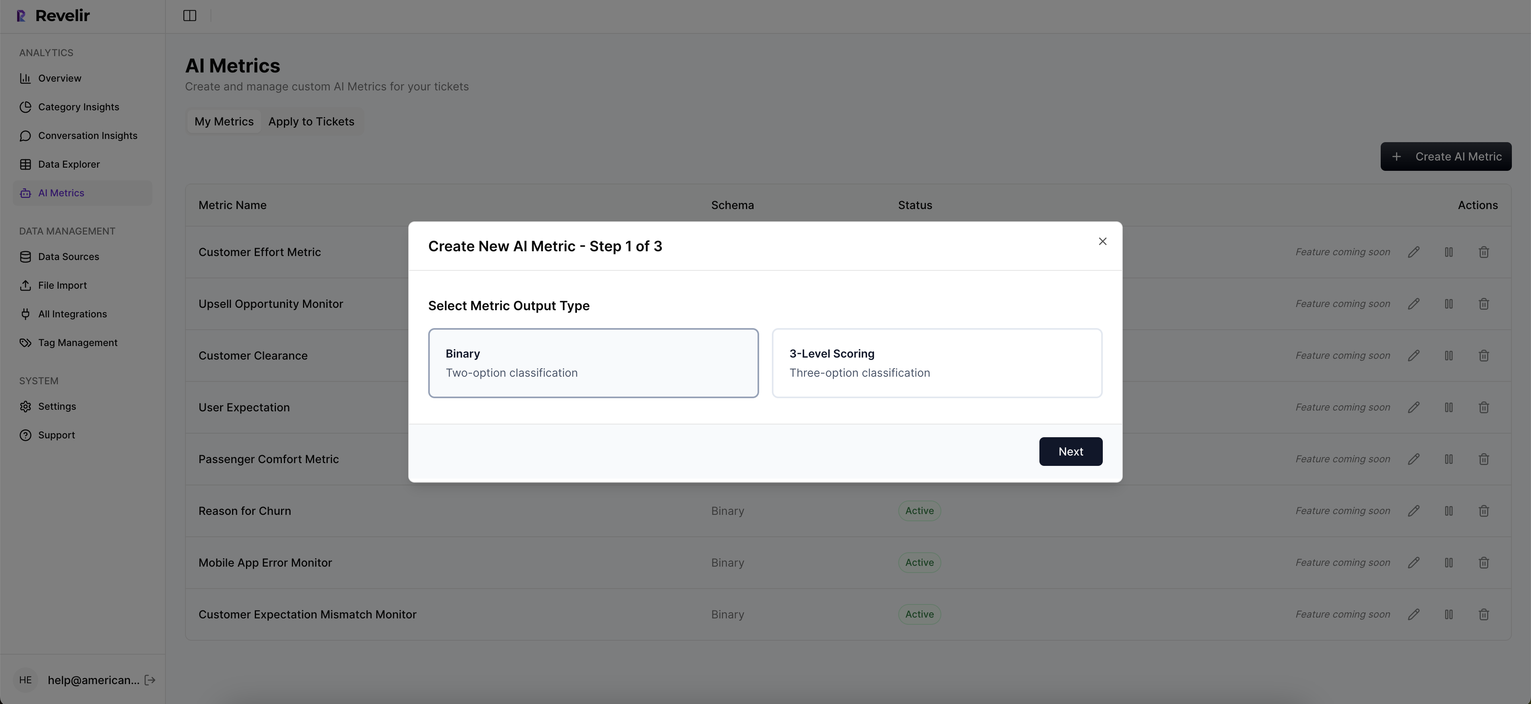Switch to the Apply to Tickets tab
Viewport: 1531px width, 704px height.
(311, 121)
